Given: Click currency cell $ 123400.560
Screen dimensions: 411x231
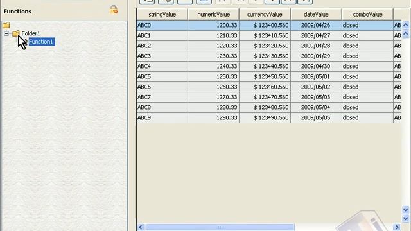Looking at the screenshot, I should [265, 26].
